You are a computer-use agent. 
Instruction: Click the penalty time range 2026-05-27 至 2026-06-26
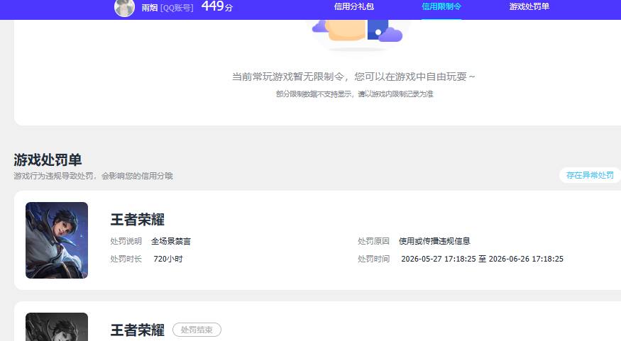click(482, 259)
